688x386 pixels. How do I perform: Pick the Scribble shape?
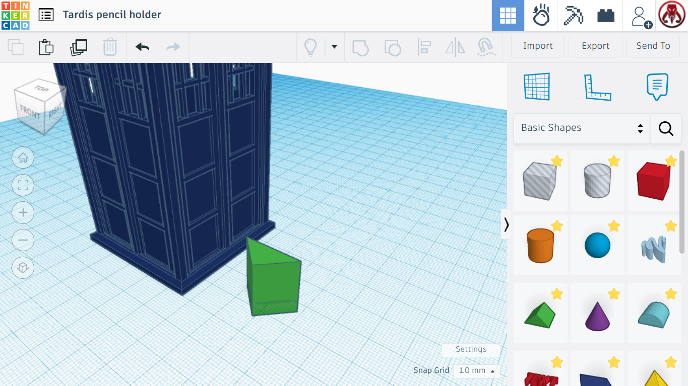point(654,250)
